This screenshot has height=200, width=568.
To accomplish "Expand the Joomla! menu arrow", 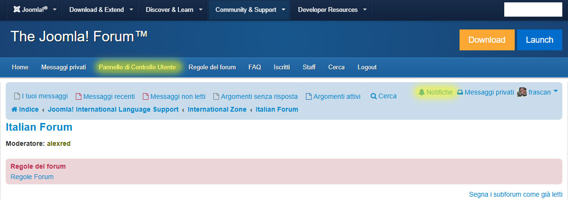I will click(54, 10).
